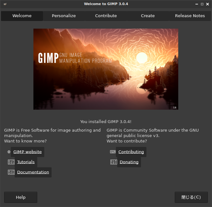Open the Documentation link
Screen dimensions: 212x207
33,172
